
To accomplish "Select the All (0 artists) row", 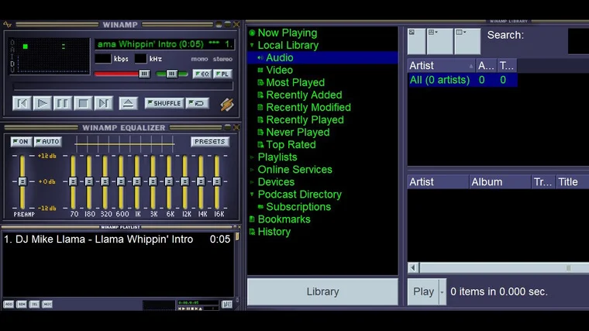I will tap(463, 80).
